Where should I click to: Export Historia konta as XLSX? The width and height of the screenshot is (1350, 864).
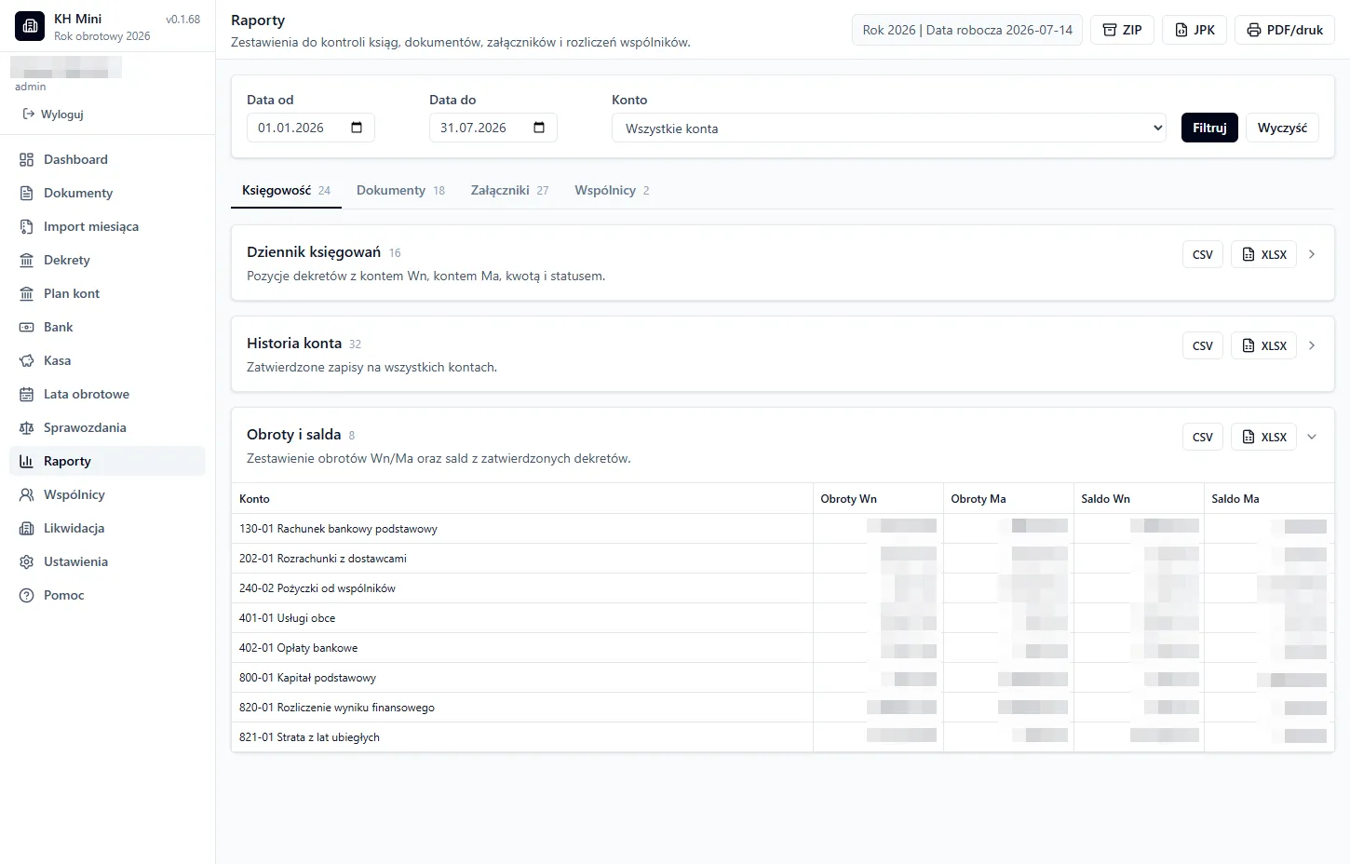(1263, 345)
